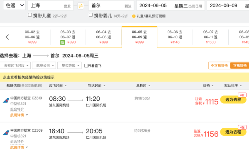Click 选为去程 for flight CZ313

[233, 100]
